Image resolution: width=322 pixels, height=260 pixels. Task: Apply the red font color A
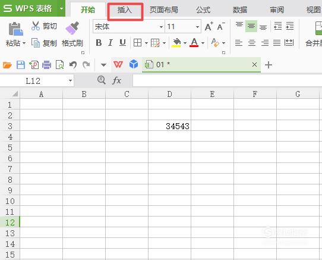[194, 43]
